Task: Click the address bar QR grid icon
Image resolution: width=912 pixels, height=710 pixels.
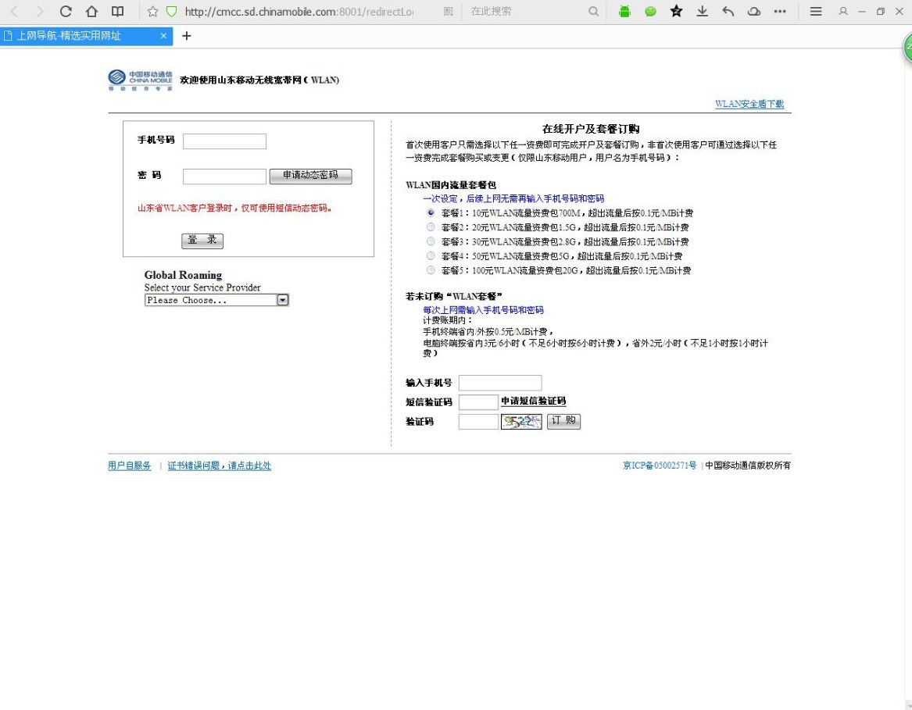Action: click(448, 12)
